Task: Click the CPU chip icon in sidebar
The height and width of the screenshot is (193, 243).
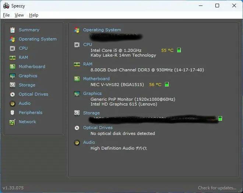Action: (13, 48)
